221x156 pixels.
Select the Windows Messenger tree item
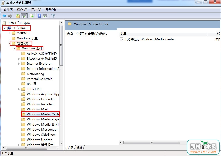tap(42, 130)
